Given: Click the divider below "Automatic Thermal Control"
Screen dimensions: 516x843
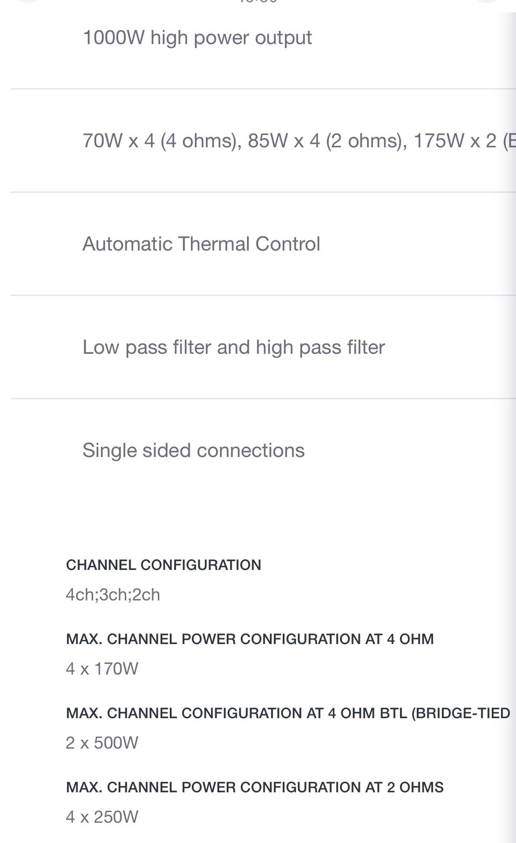Looking at the screenshot, I should pos(262,296).
